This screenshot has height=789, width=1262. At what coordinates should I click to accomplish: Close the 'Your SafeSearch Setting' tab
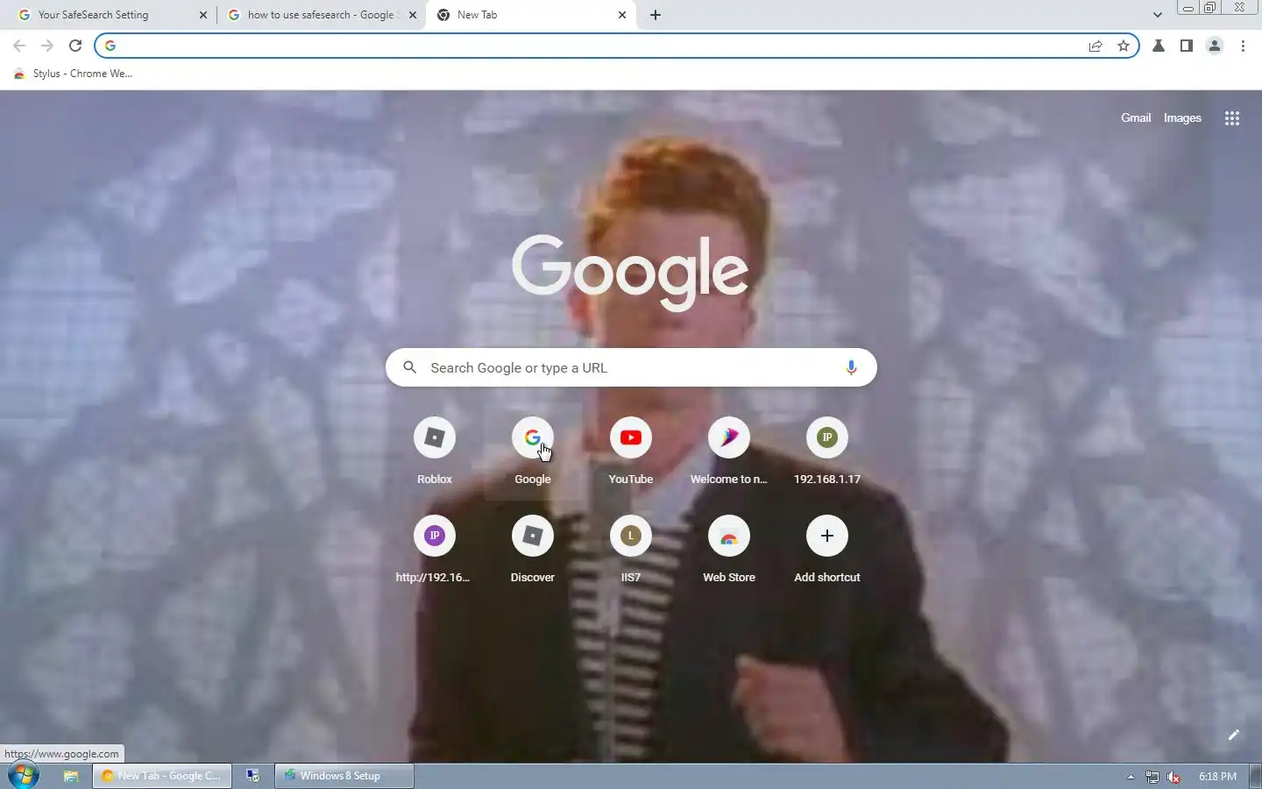pyautogui.click(x=203, y=15)
